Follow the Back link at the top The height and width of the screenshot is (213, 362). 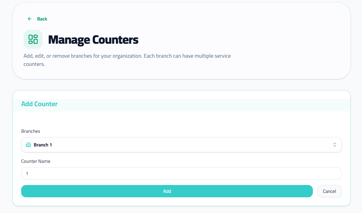42,19
